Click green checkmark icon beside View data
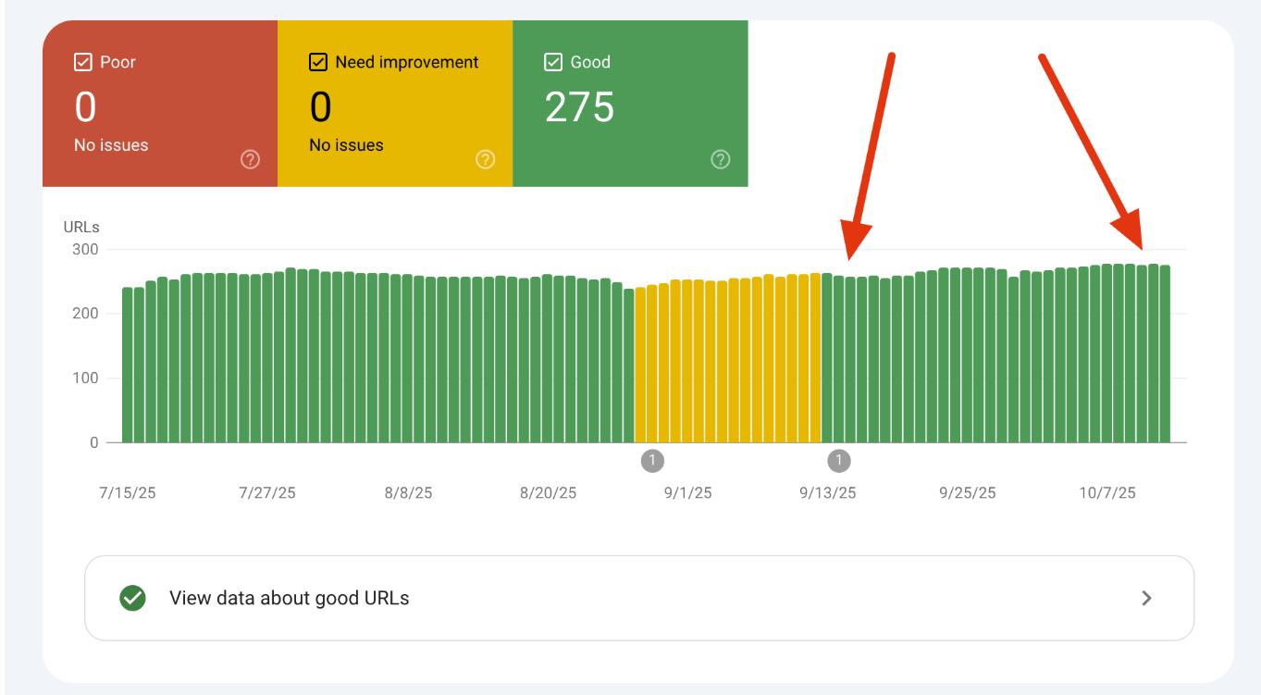This screenshot has width=1261, height=695. point(133,598)
